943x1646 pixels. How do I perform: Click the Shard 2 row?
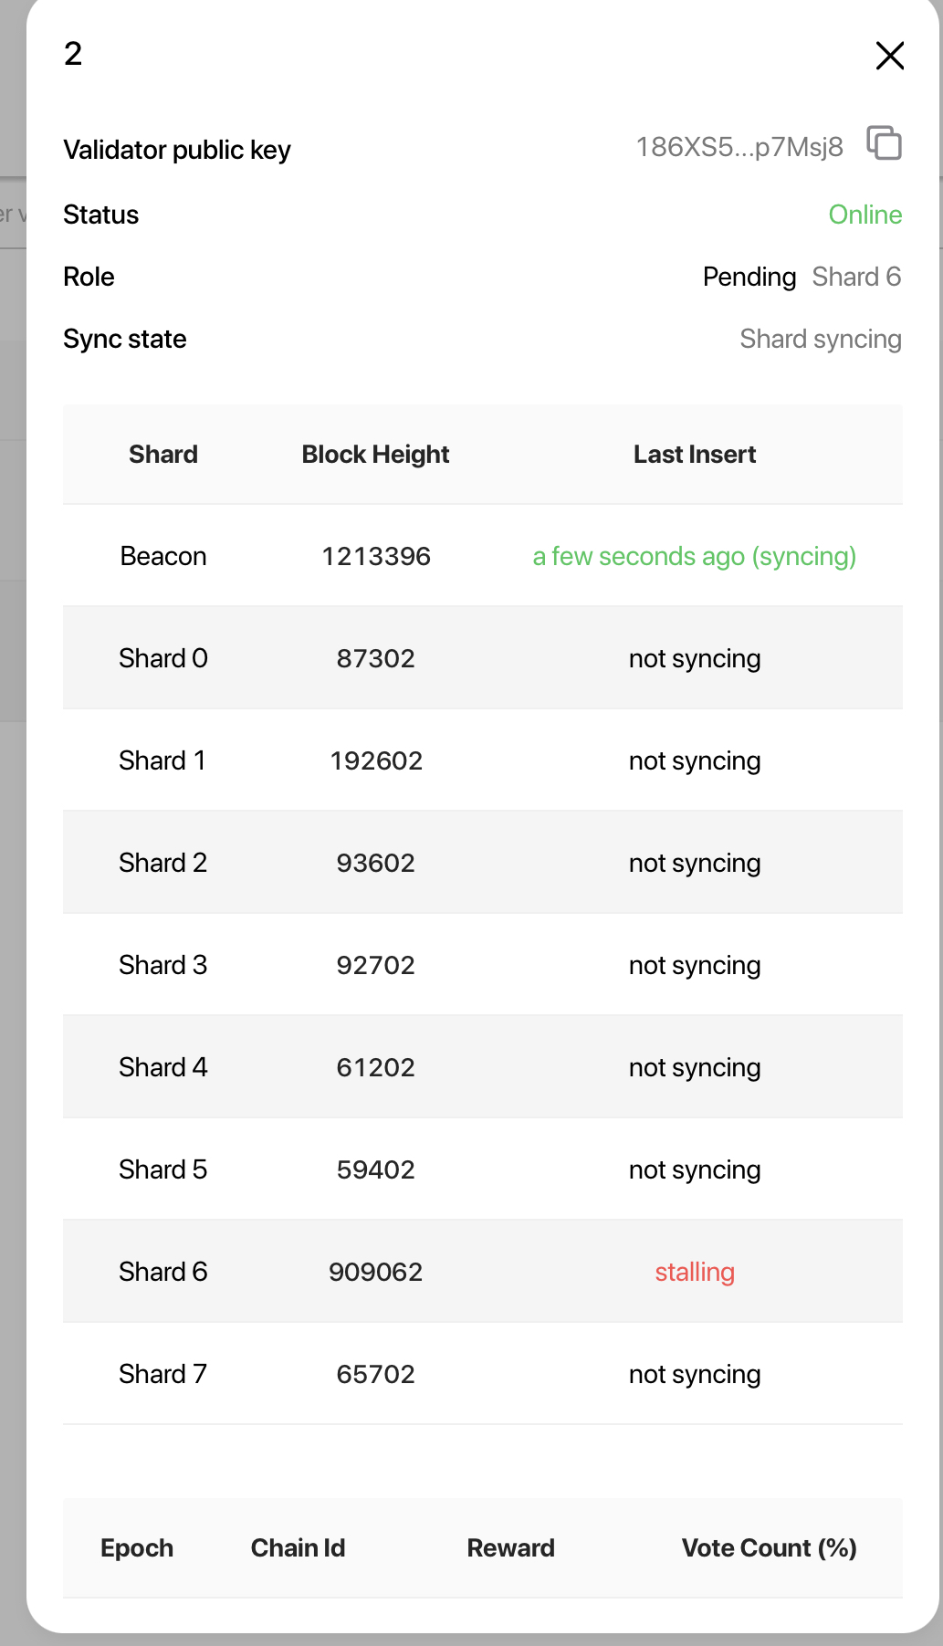(483, 863)
